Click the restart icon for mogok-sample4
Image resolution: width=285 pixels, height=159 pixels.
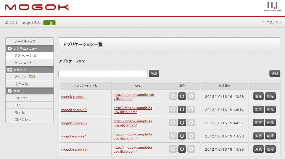pyautogui.click(x=191, y=136)
